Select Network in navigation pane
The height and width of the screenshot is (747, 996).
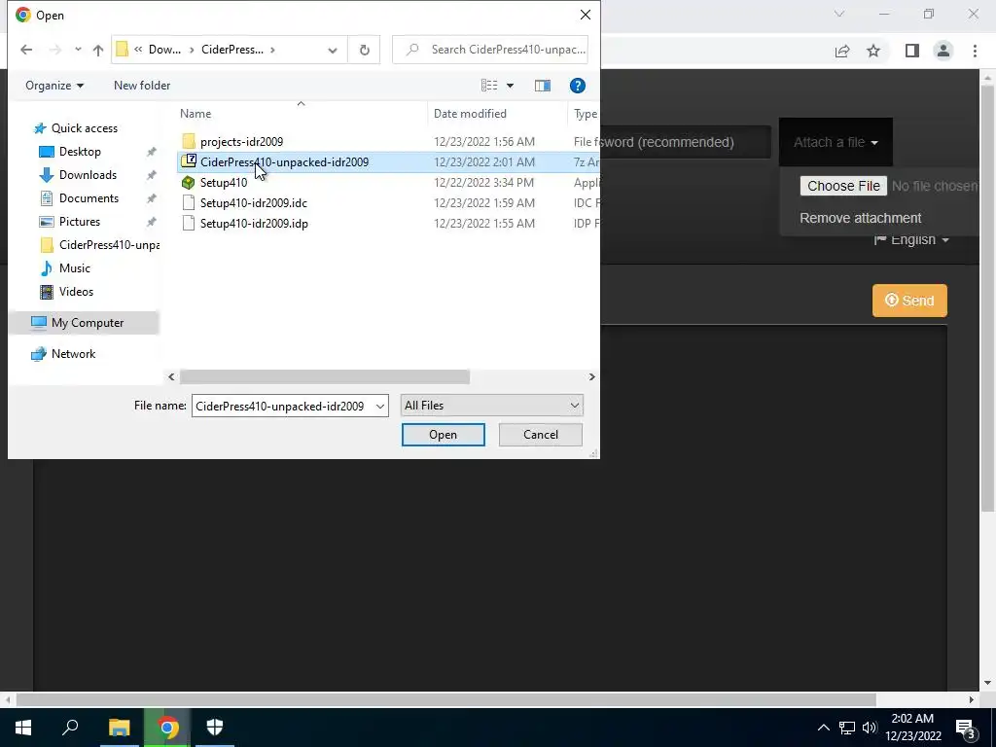pos(73,354)
